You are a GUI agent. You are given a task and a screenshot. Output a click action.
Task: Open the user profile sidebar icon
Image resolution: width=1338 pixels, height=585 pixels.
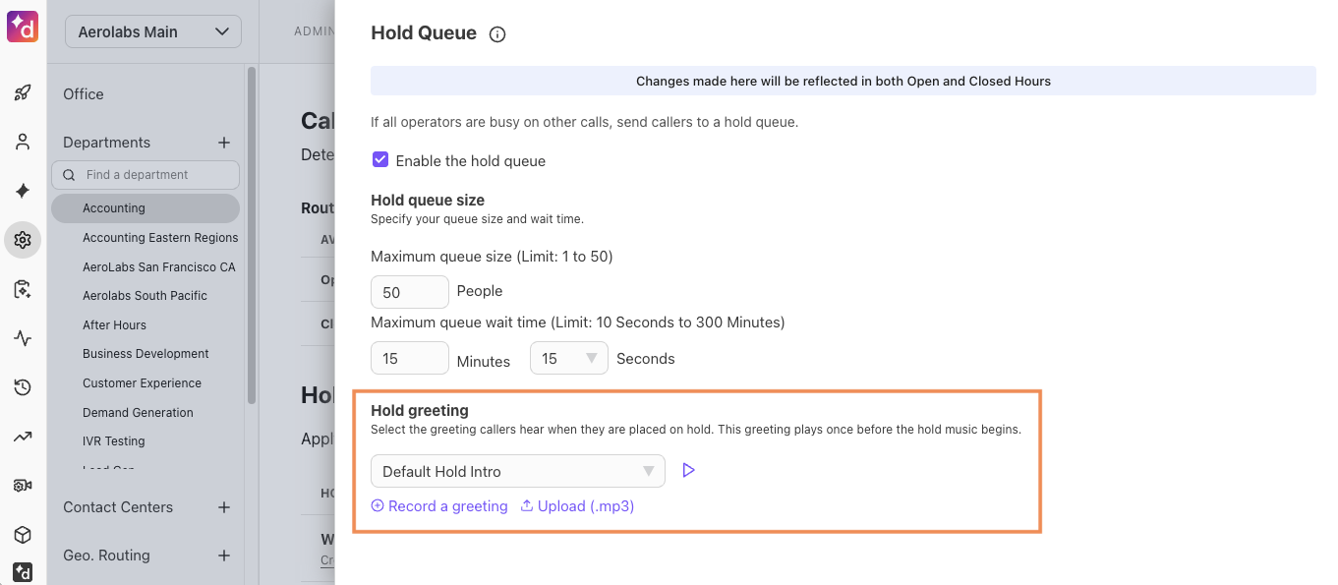coord(23,143)
